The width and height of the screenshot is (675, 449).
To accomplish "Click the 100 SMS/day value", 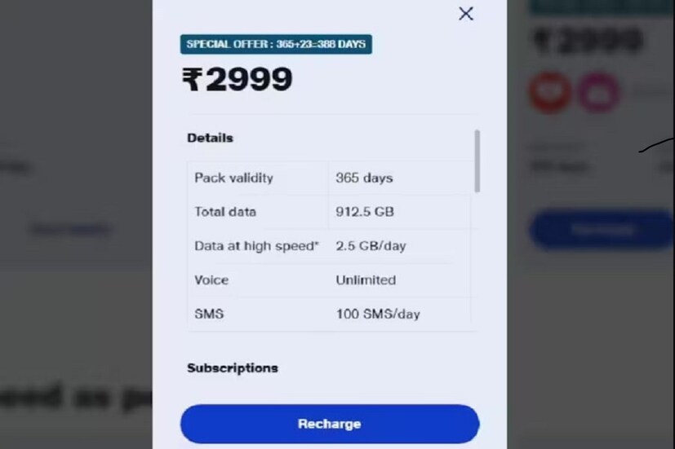I will click(378, 314).
